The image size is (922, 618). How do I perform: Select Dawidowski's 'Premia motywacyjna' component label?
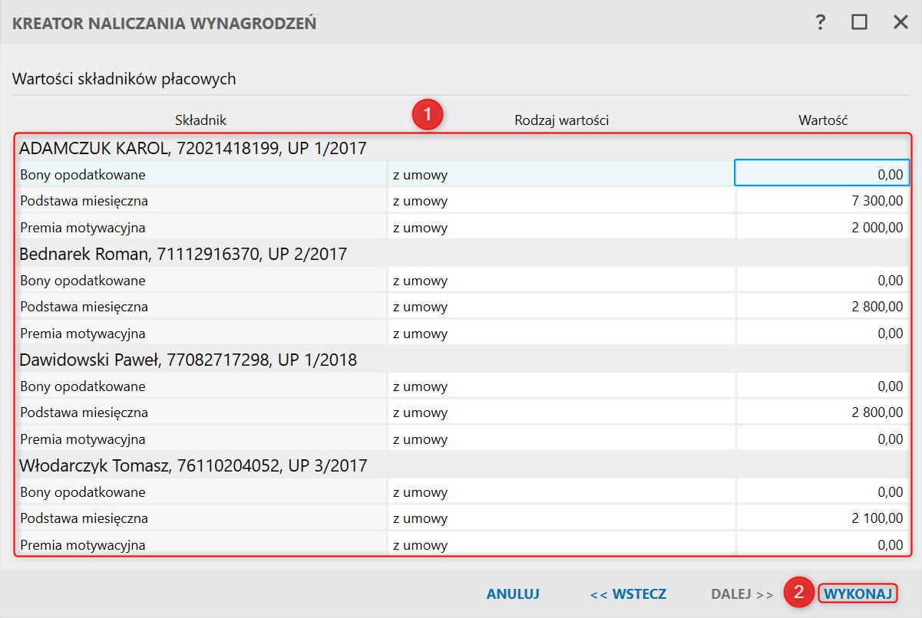click(83, 439)
